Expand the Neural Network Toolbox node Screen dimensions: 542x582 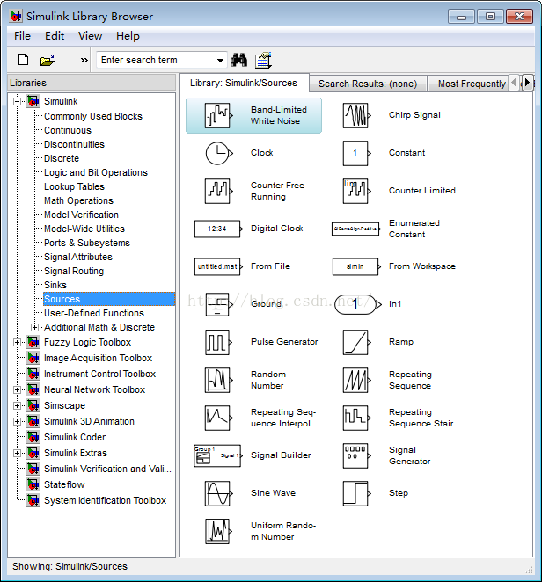click(x=17, y=389)
